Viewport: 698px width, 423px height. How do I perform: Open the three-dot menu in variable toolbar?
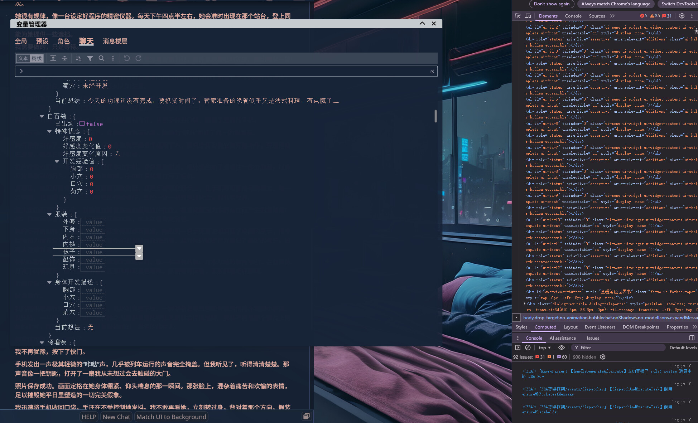coord(113,58)
